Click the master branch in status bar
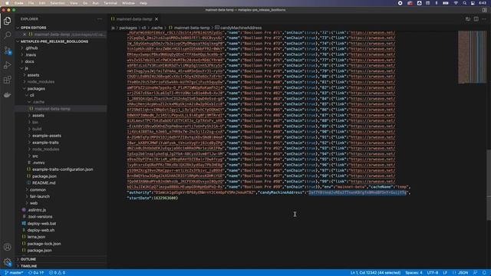 pos(14,273)
